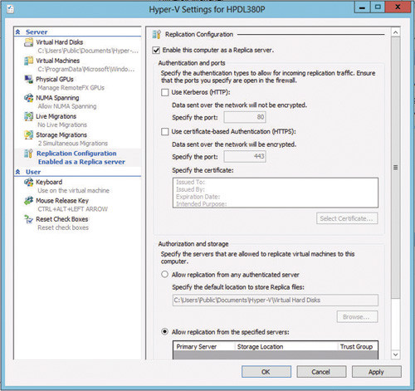
Task: Open Reset Check Boxes settings
Action: (x=62, y=219)
